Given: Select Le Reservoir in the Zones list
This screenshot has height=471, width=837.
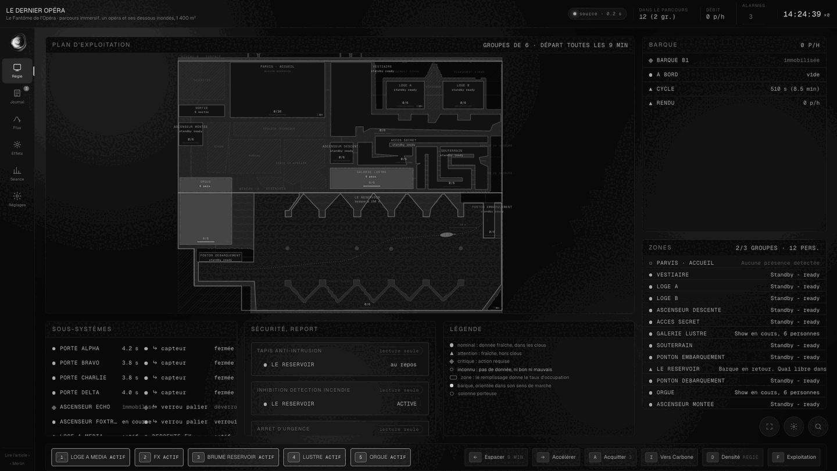Looking at the screenshot, I should 734,369.
